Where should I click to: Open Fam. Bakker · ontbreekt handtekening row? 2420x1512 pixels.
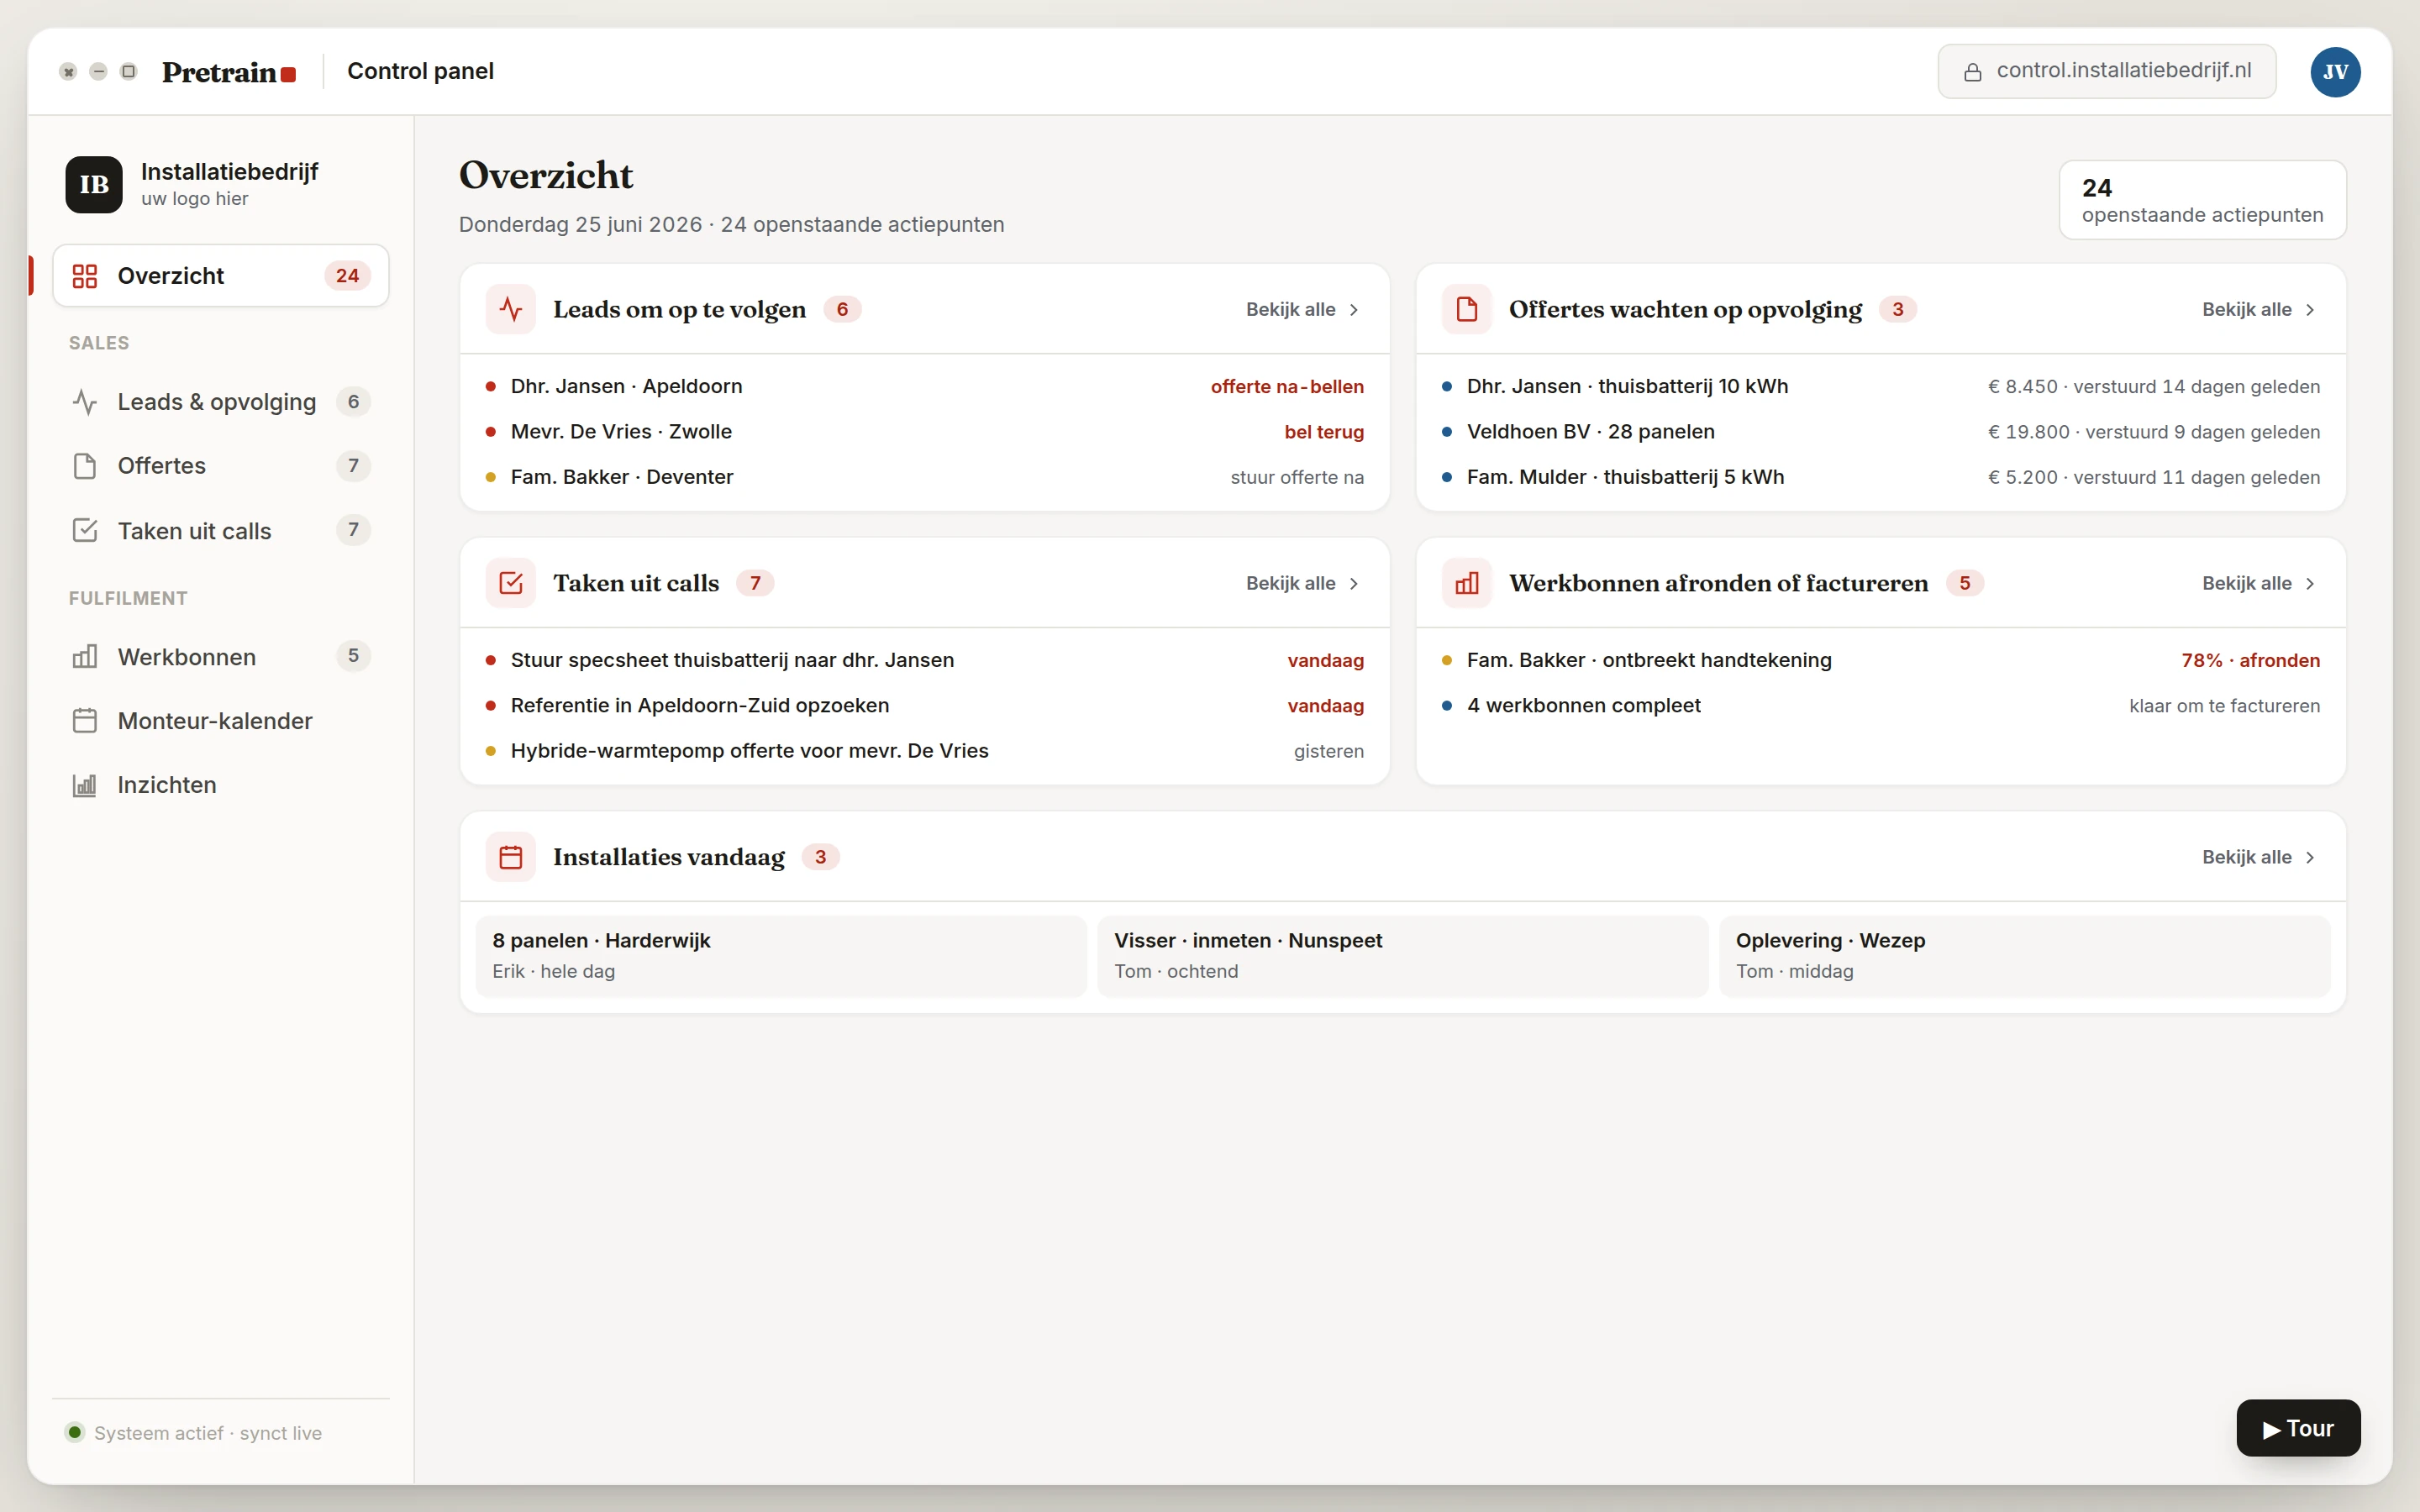(x=1881, y=660)
